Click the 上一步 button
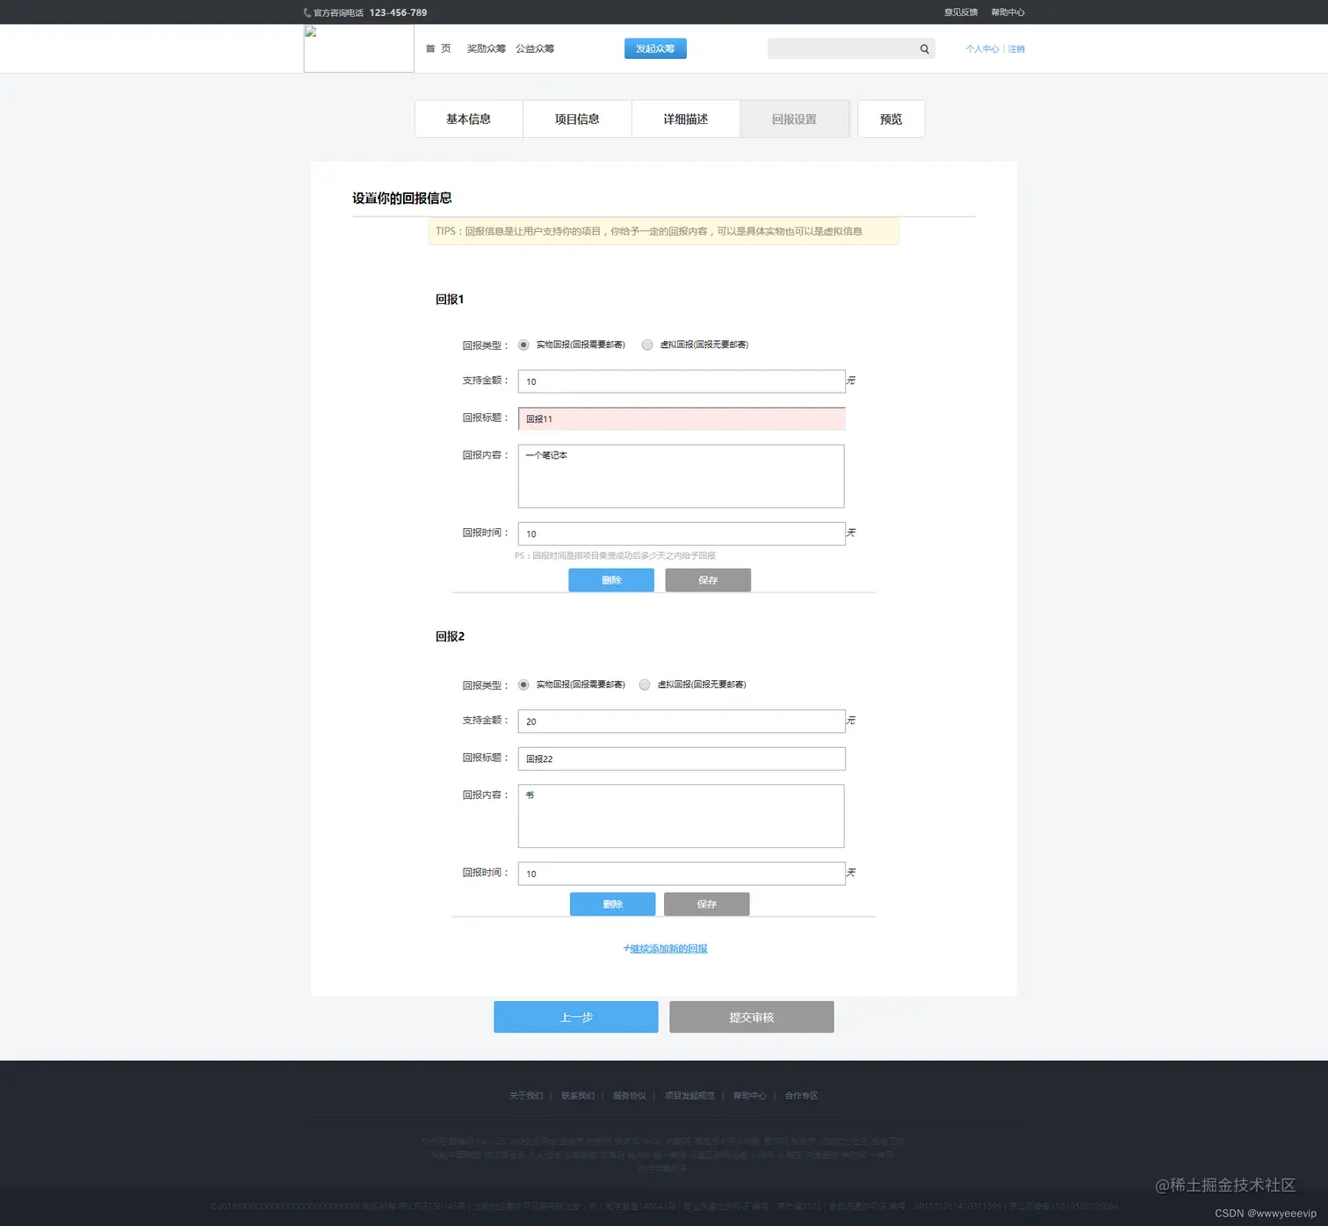Viewport: 1328px width, 1226px height. [576, 1017]
